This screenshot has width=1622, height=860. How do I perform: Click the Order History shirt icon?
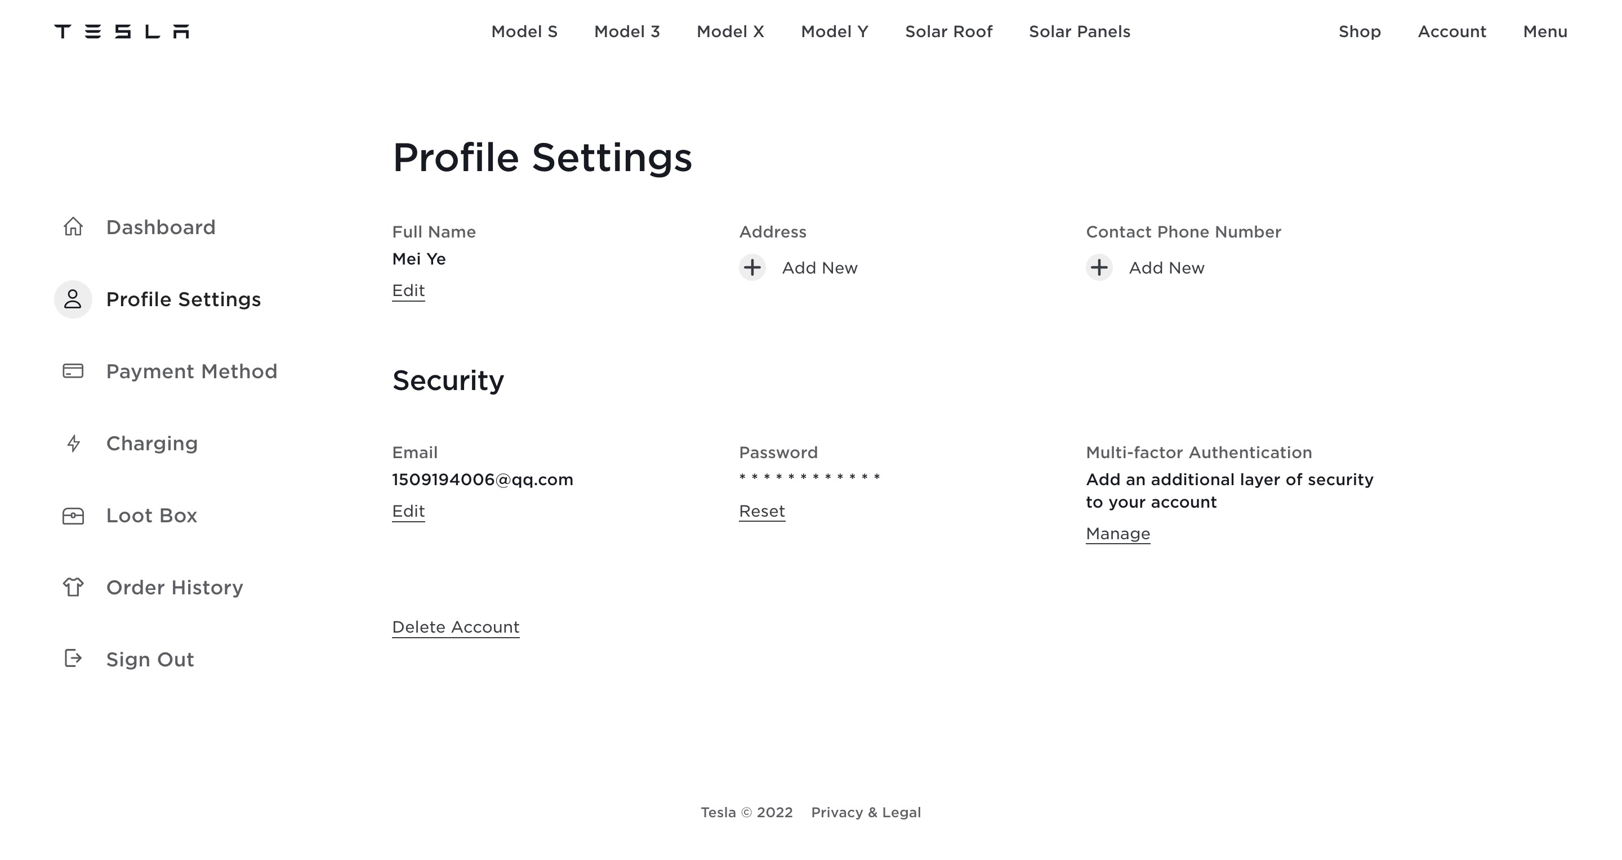point(73,587)
